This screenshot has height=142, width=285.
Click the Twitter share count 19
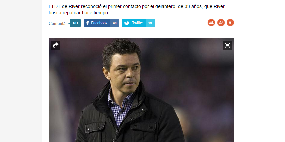[x=150, y=23]
